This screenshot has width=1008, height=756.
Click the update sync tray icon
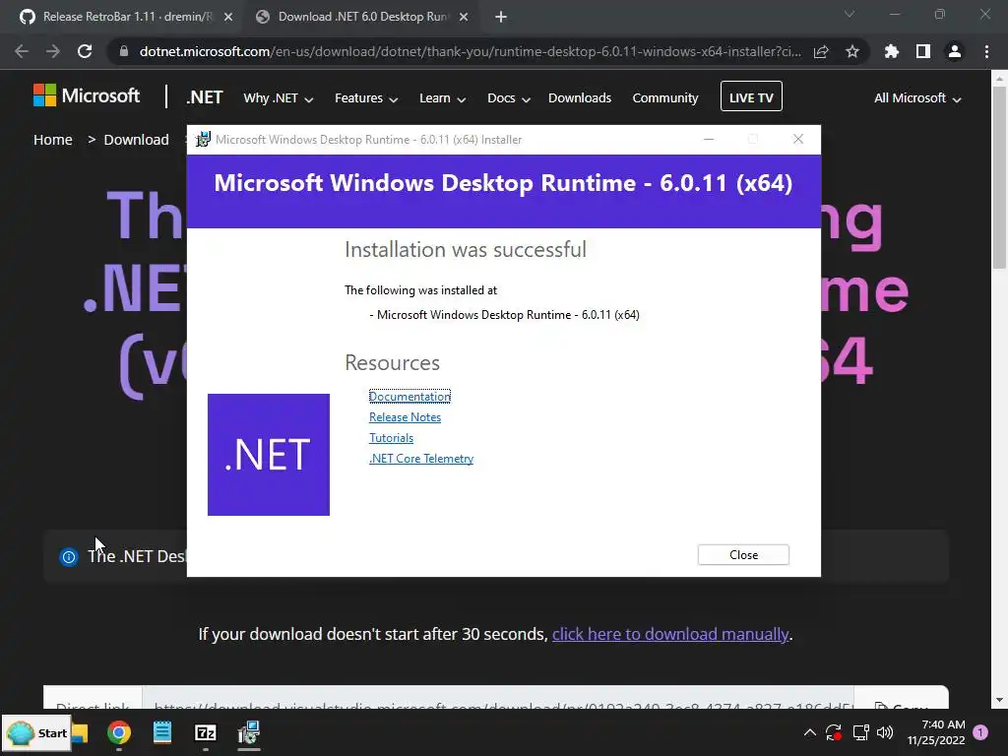coord(834,732)
